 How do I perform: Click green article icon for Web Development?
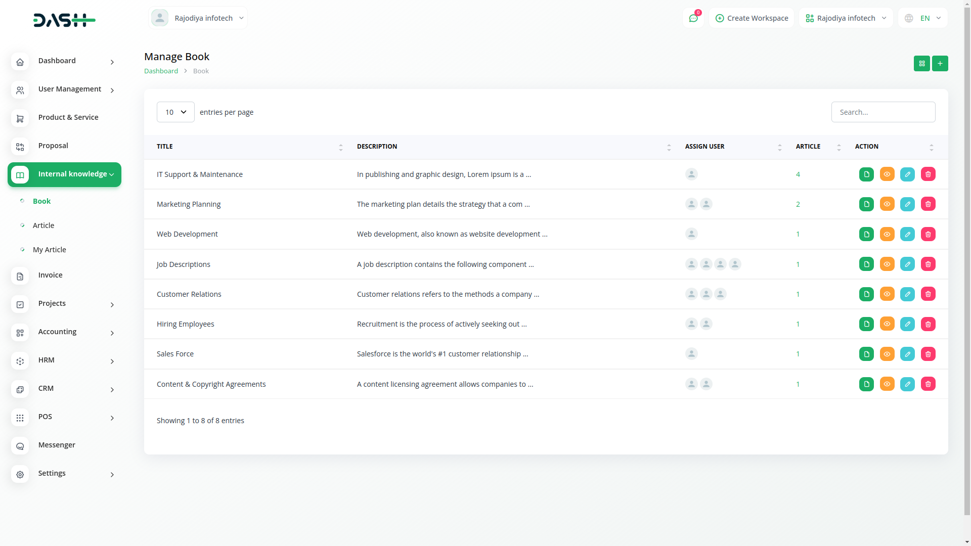[x=866, y=234]
